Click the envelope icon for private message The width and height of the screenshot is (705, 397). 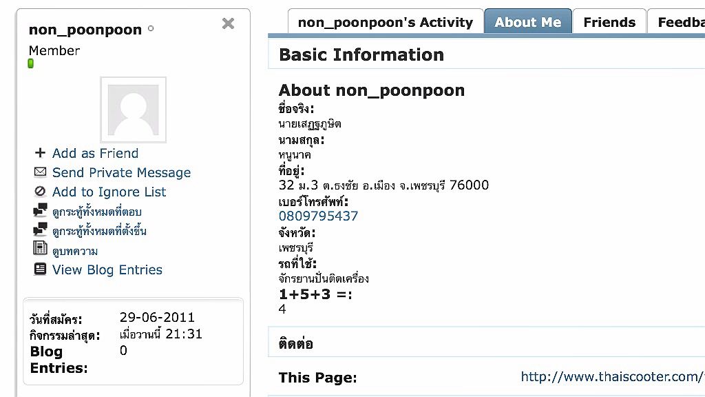pos(40,172)
